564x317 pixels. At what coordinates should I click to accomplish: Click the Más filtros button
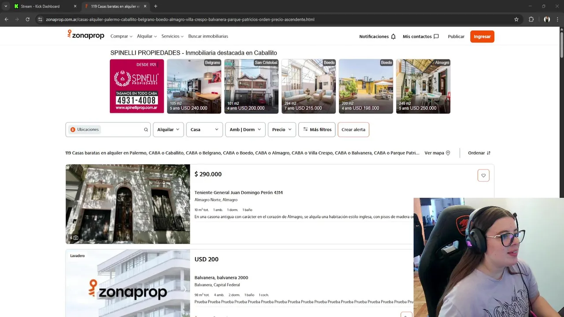pyautogui.click(x=317, y=129)
